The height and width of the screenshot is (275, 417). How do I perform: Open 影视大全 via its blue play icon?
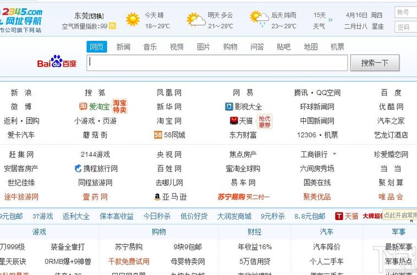click(229, 107)
